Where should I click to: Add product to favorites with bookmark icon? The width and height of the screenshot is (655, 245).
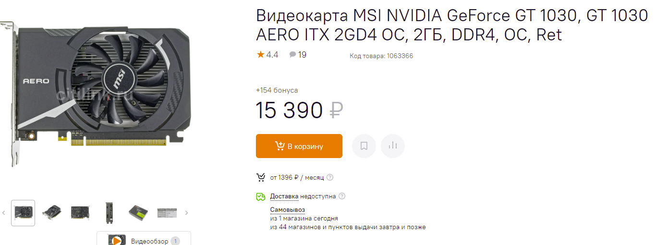click(364, 146)
